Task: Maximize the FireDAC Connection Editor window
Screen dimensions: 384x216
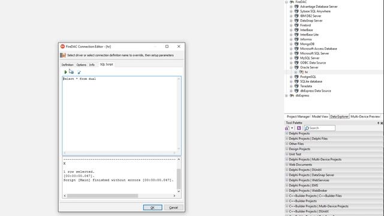Action: point(167,46)
